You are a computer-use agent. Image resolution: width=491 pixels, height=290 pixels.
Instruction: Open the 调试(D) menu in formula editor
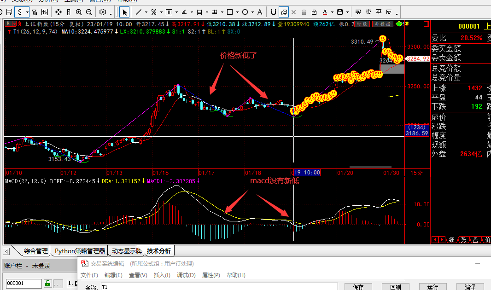pos(186,275)
